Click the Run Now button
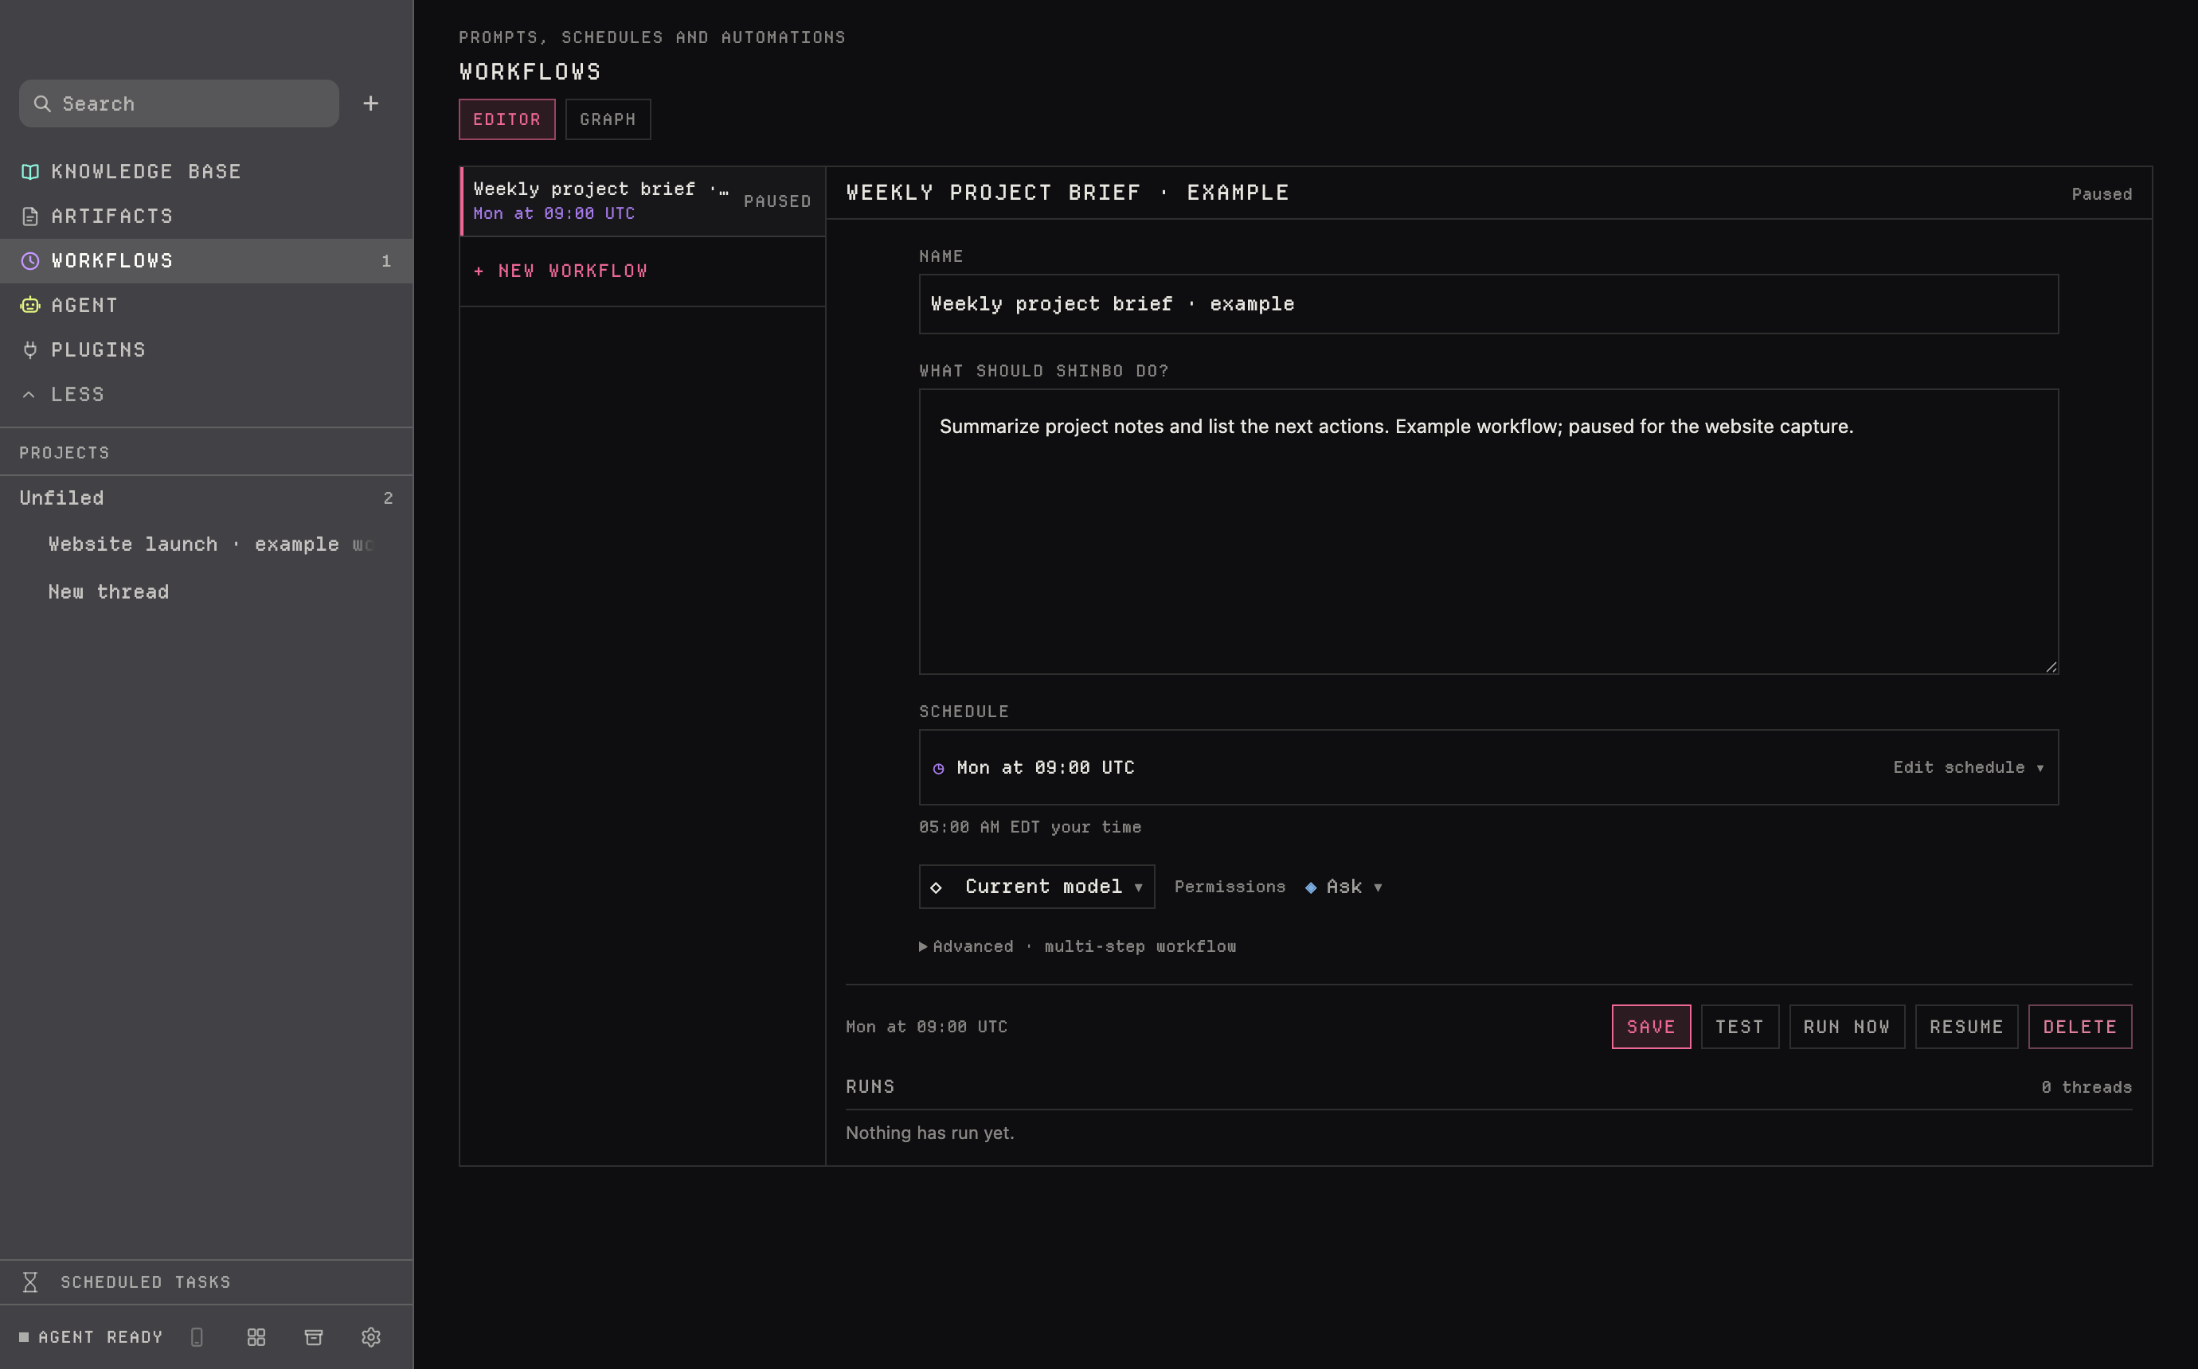This screenshot has height=1369, width=2198. pos(1846,1027)
